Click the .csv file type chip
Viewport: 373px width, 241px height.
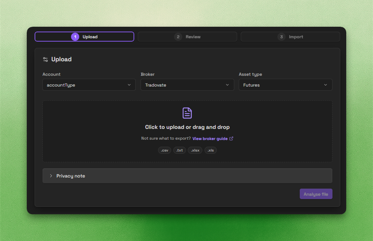point(164,150)
